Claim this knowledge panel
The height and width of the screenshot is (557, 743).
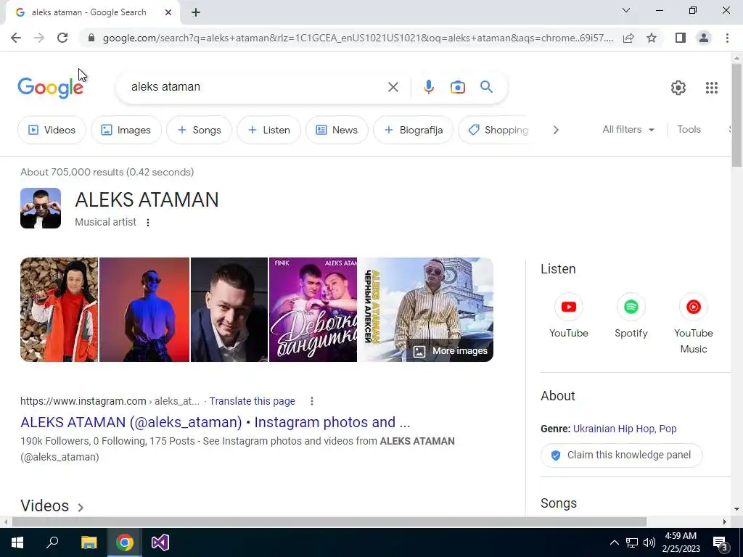point(621,455)
